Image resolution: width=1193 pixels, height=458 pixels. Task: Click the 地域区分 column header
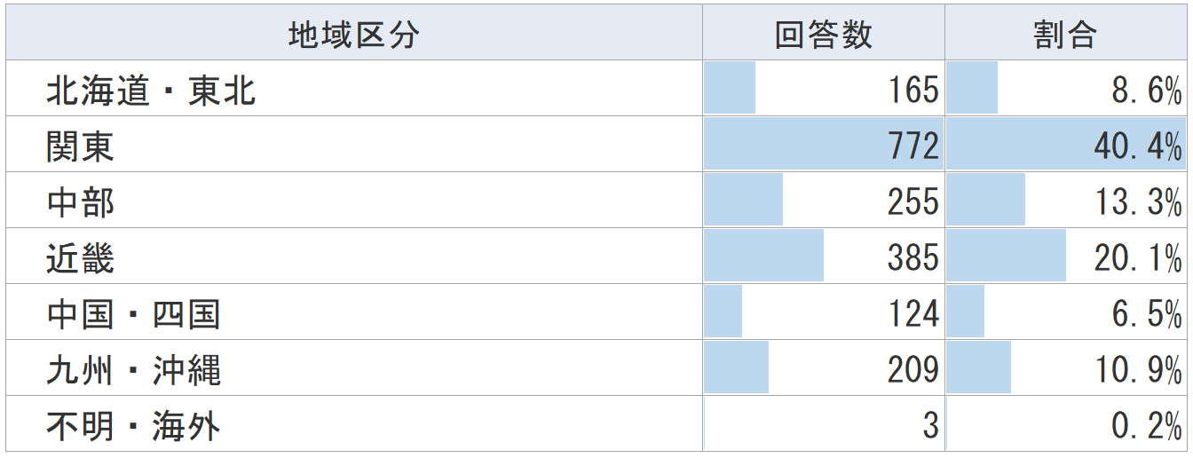coord(353,36)
